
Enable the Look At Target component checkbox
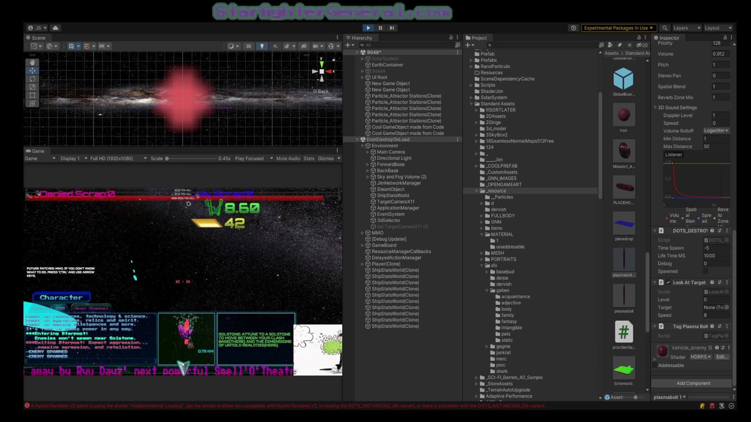click(668, 283)
